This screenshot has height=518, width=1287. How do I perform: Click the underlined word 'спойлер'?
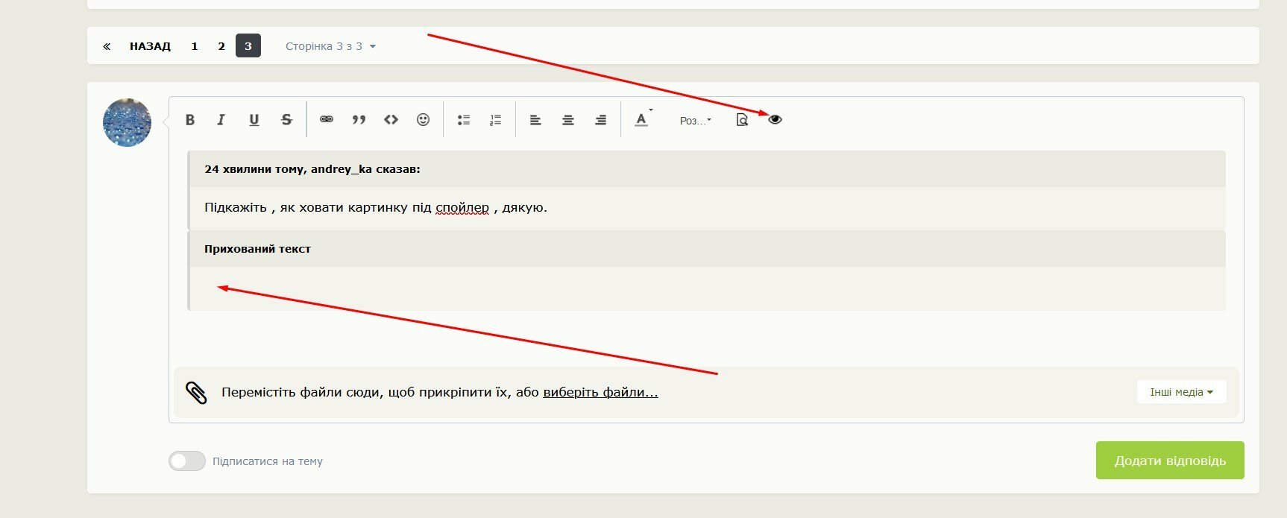tap(462, 207)
